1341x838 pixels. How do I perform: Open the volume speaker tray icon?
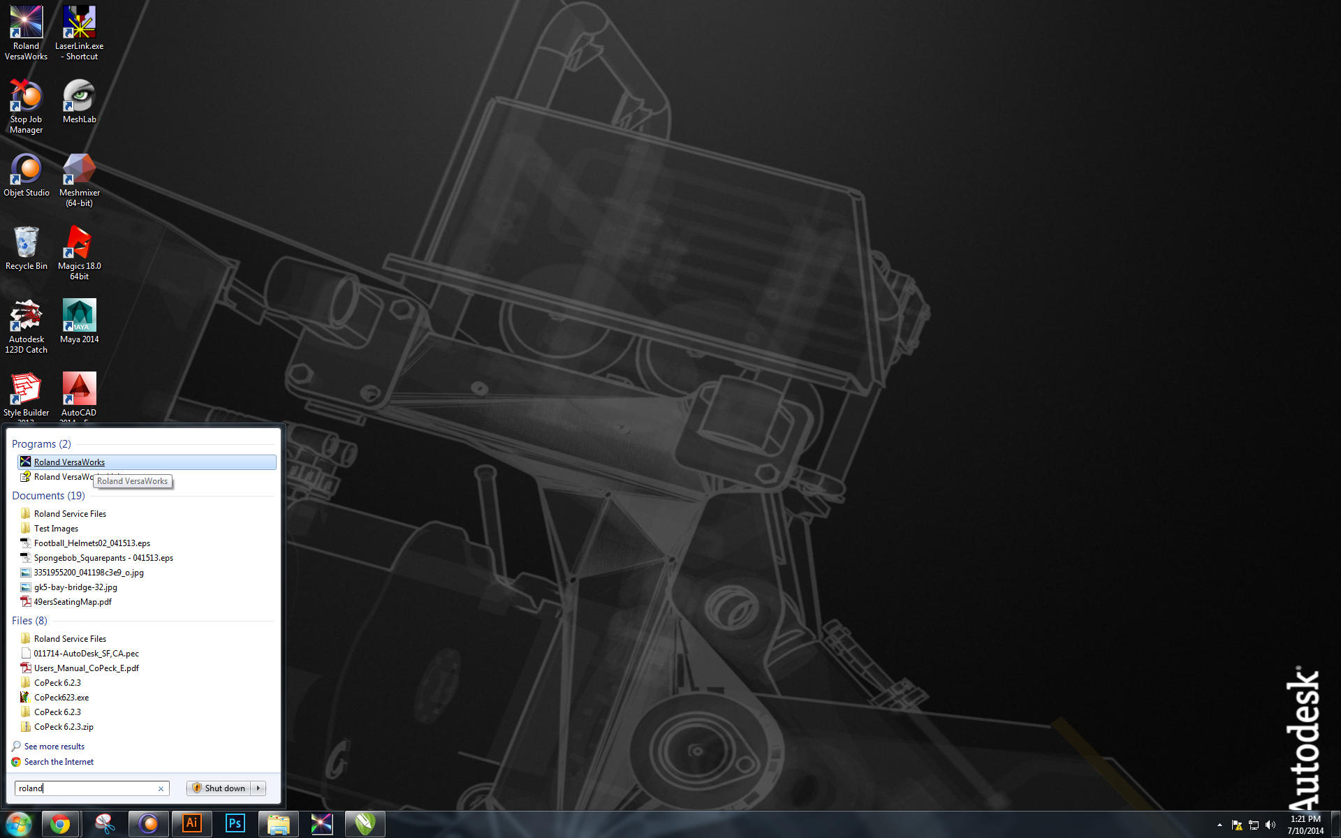1270,825
